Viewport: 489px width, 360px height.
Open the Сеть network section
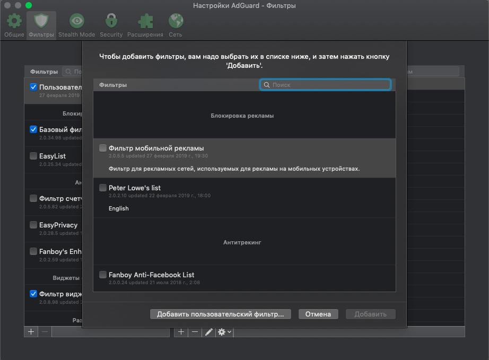tap(175, 24)
